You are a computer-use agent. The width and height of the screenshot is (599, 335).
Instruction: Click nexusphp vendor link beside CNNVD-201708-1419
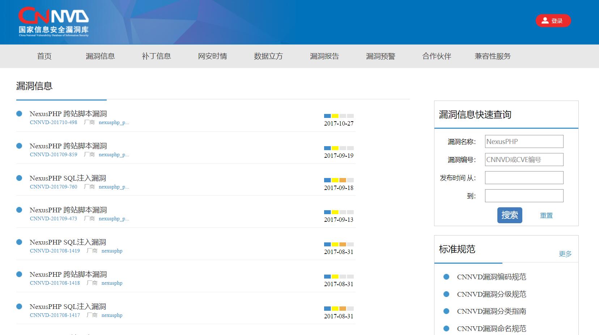click(x=112, y=251)
